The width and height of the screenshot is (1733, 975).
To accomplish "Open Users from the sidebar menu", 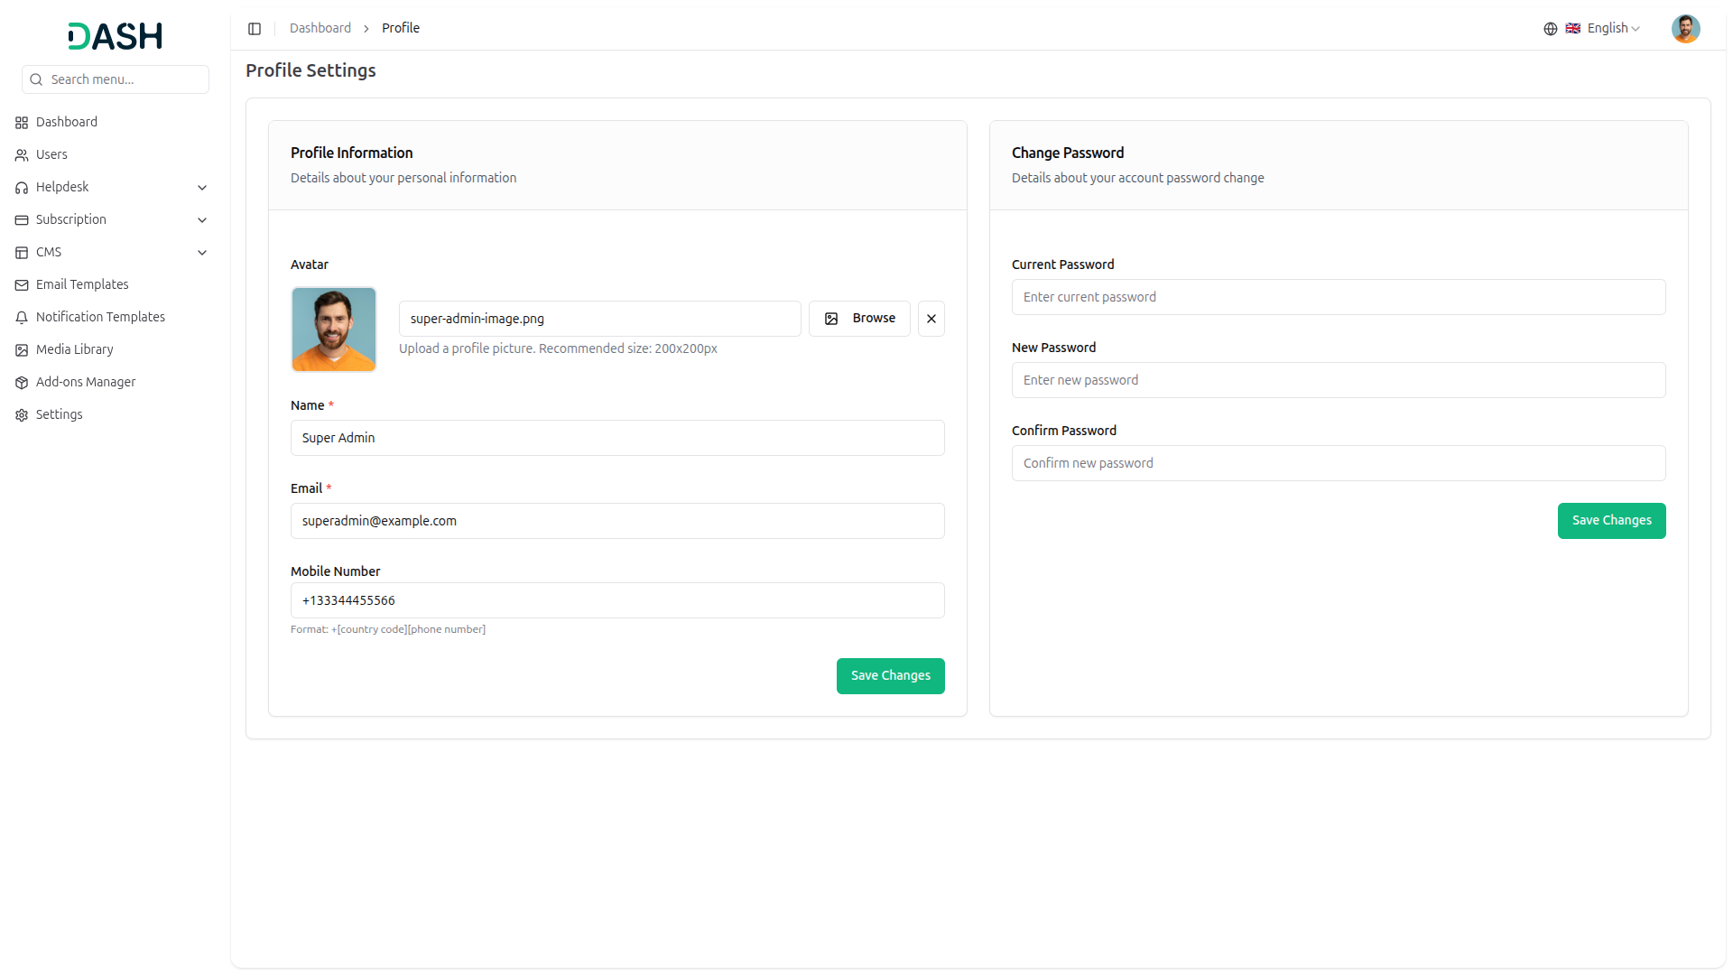I will 51,155.
